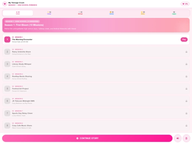Select 'Cozy Cafe Music Share' mission title
192x144 pixels.
22,126
